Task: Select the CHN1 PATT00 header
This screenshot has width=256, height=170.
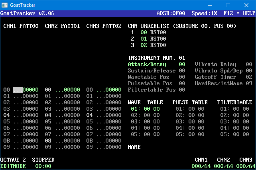Action: pyautogui.click(x=21, y=26)
